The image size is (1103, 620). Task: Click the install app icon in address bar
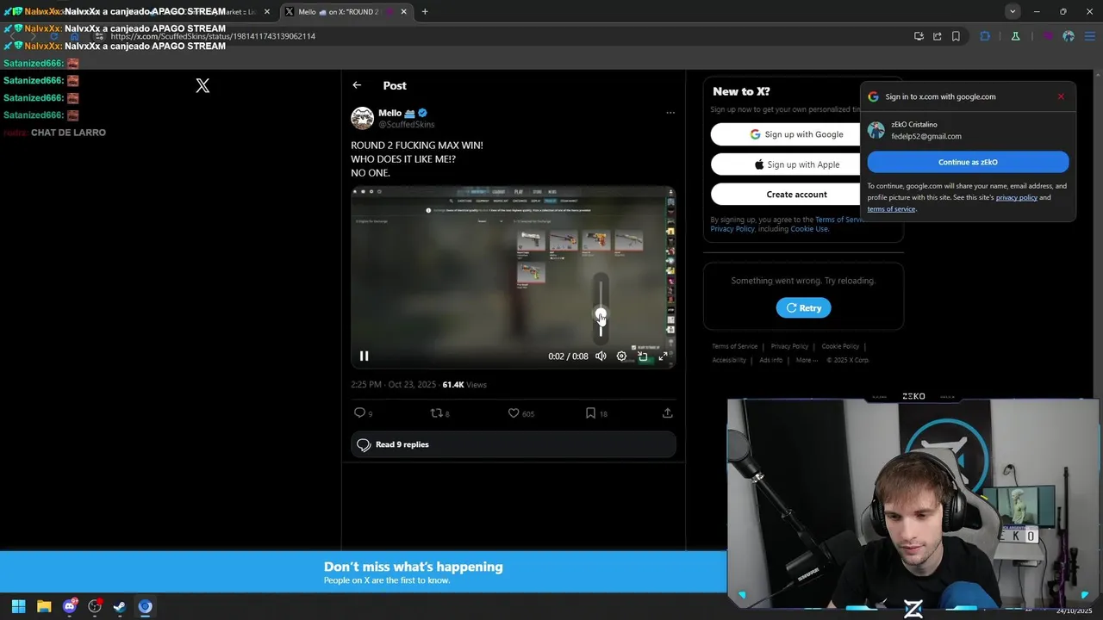[x=919, y=36]
